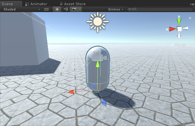Click the scene search All field

160,9
